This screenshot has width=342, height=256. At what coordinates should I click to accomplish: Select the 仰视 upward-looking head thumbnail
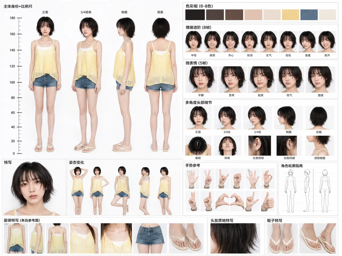click(227, 146)
